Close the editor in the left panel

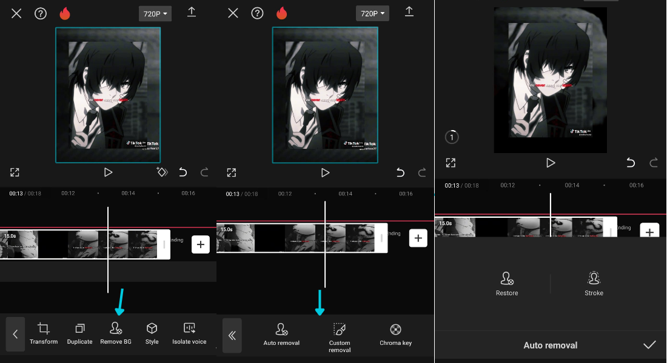tap(16, 13)
